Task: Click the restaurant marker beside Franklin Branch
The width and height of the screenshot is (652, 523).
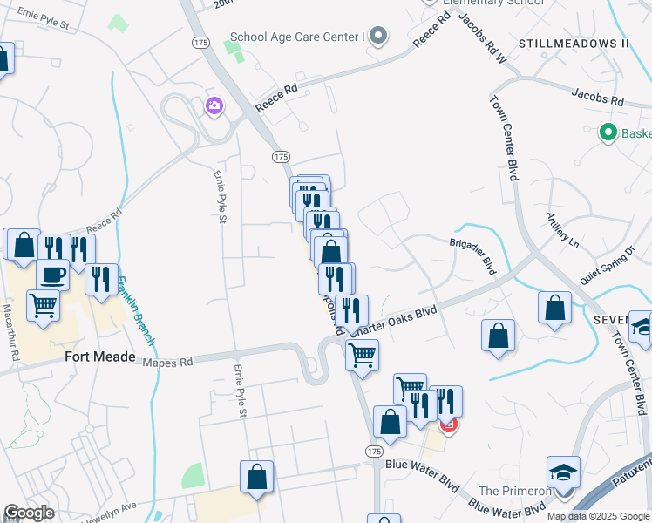Action: (x=101, y=280)
